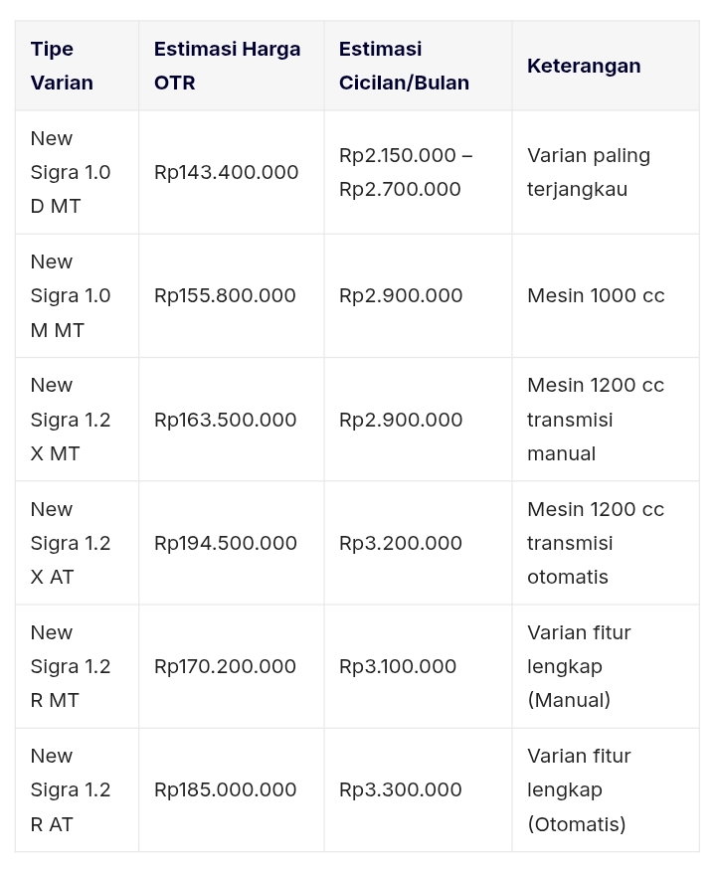Click the "Estimasi Harga OTR" column header
Image resolution: width=716 pixels, height=870 pixels.
pyautogui.click(x=227, y=66)
